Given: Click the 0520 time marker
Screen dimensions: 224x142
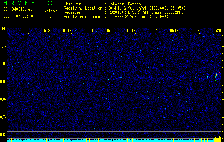Looking at the screenshot, I should (217, 31).
